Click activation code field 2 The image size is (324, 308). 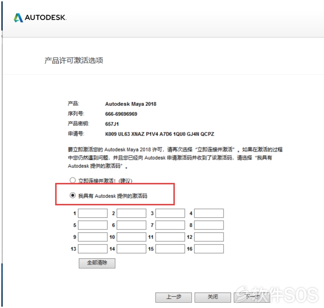click(x=131, y=213)
